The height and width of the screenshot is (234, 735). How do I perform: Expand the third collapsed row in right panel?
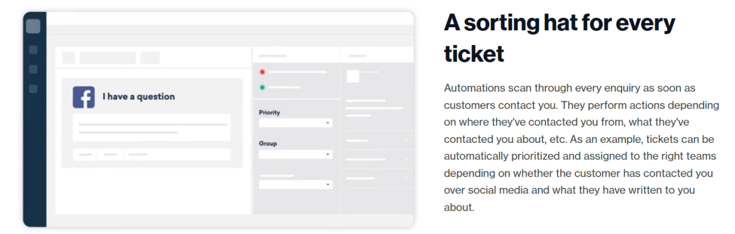[377, 178]
